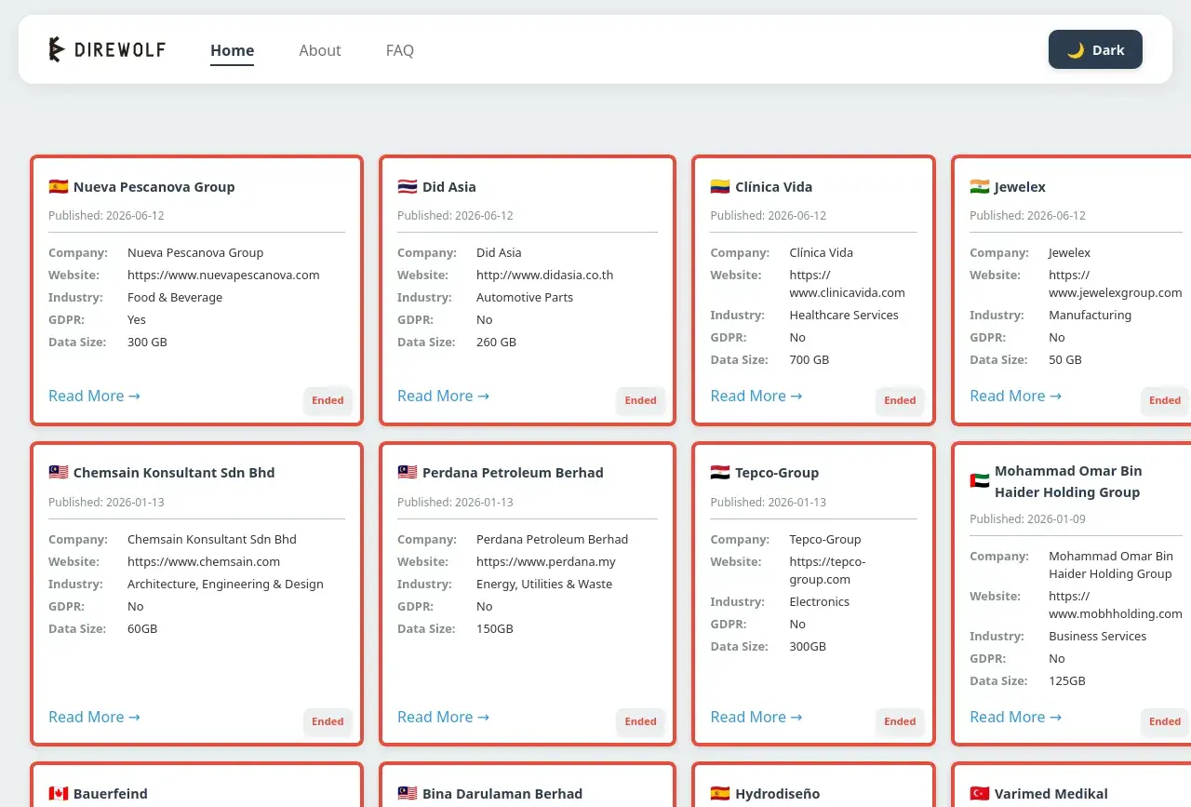Switch to Dark mode
Image resolution: width=1191 pixels, height=807 pixels.
click(1095, 50)
